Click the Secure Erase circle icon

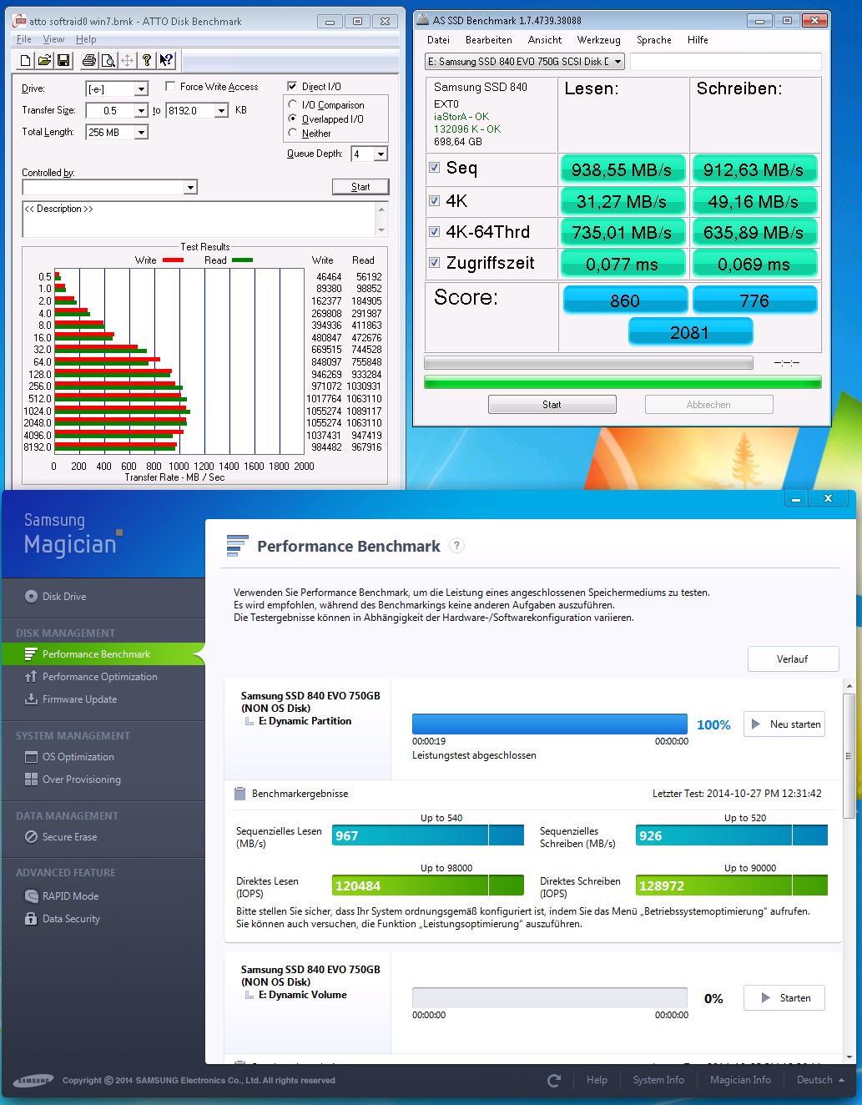(31, 837)
